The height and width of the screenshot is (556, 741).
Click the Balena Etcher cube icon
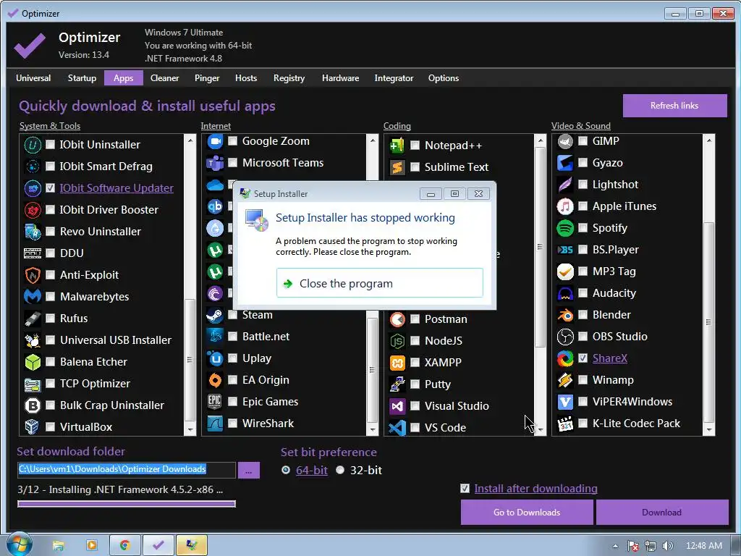(33, 362)
